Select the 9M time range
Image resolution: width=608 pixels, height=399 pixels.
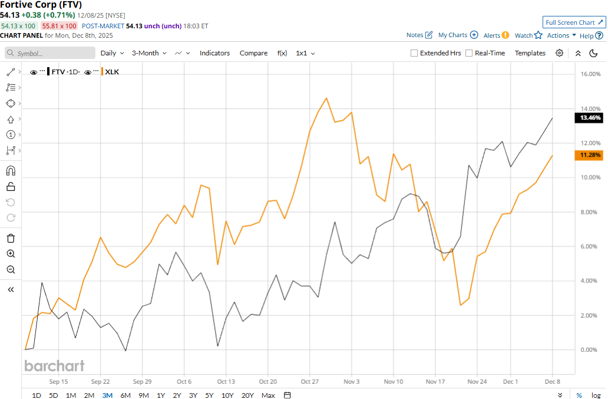click(x=144, y=395)
